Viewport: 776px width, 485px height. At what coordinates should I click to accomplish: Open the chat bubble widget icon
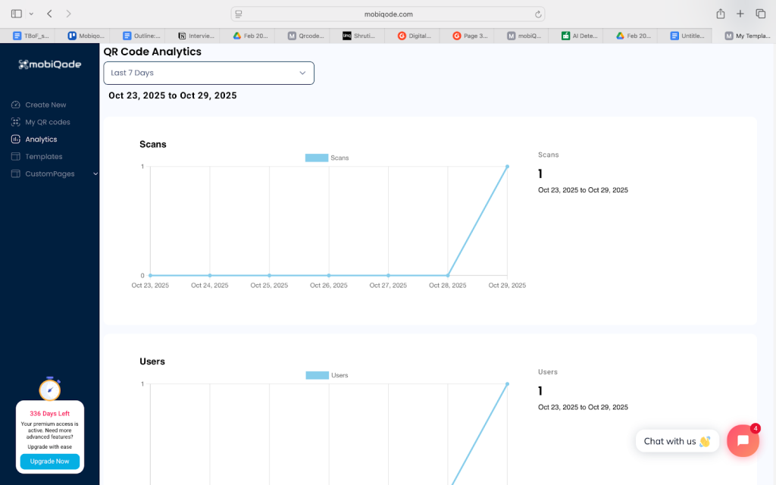pyautogui.click(x=743, y=441)
